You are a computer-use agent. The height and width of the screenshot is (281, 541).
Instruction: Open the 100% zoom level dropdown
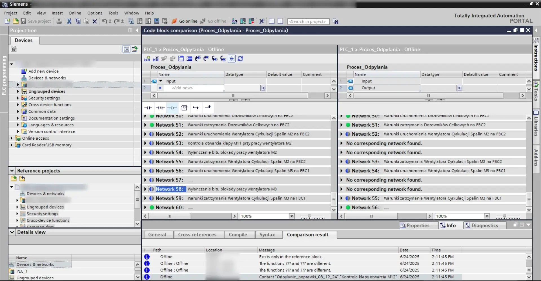(292, 216)
